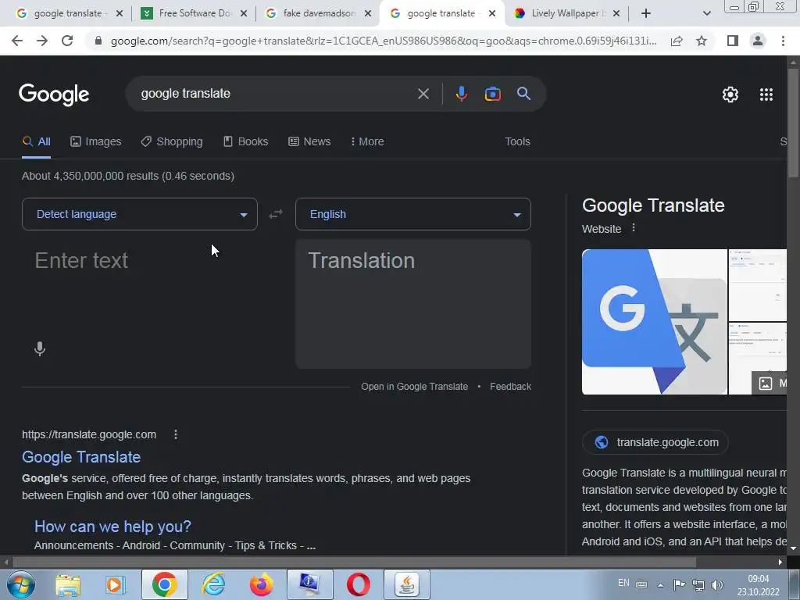
Task: Open Firefox from taskbar
Action: coord(261,584)
